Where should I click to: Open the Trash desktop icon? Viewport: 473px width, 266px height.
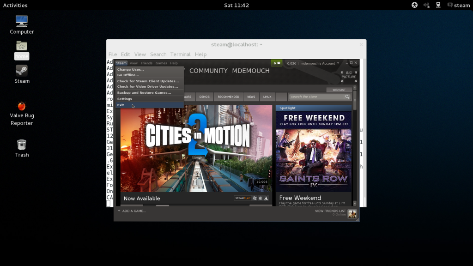click(x=22, y=148)
